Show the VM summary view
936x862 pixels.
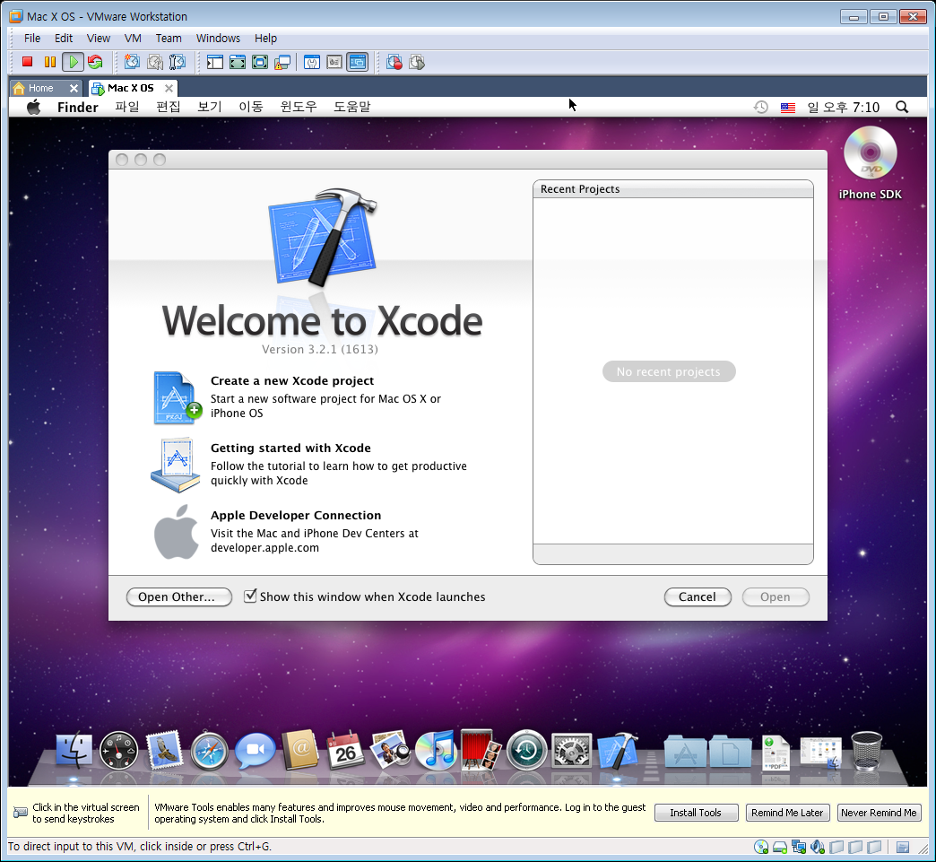(312, 62)
